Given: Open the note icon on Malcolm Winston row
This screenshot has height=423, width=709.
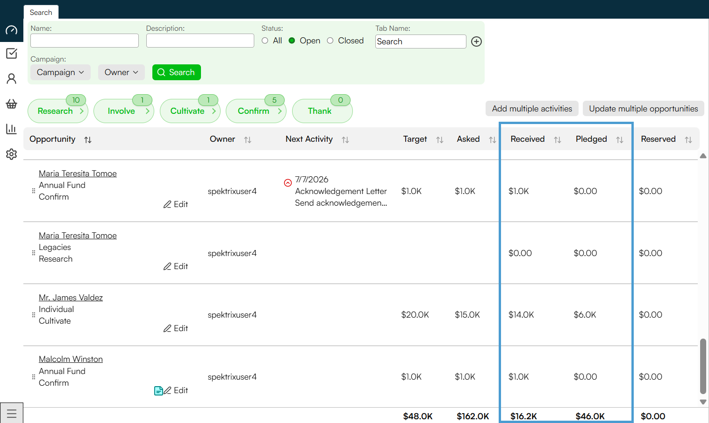Looking at the screenshot, I should 158,391.
